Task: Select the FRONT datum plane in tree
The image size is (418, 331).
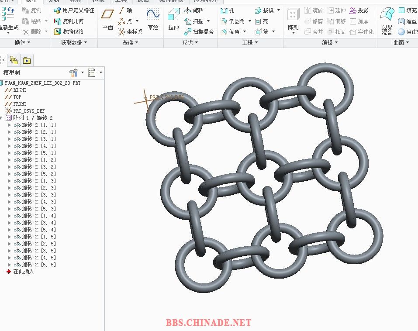Action: click(x=16, y=104)
